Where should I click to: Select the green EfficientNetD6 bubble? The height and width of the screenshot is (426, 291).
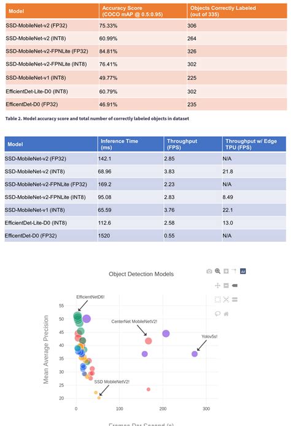[x=77, y=316]
